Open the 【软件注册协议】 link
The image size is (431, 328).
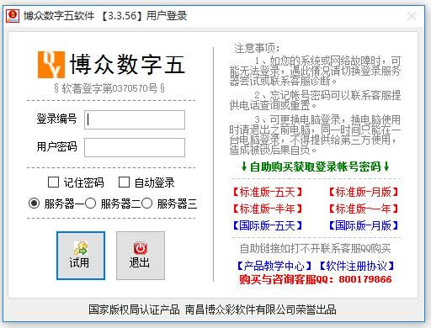pyautogui.click(x=357, y=266)
